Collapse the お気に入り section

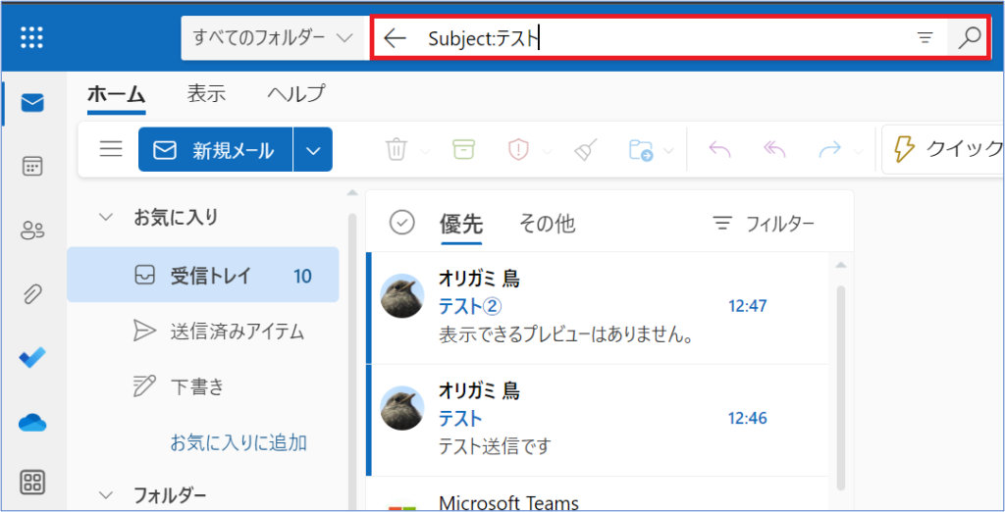pyautogui.click(x=106, y=217)
